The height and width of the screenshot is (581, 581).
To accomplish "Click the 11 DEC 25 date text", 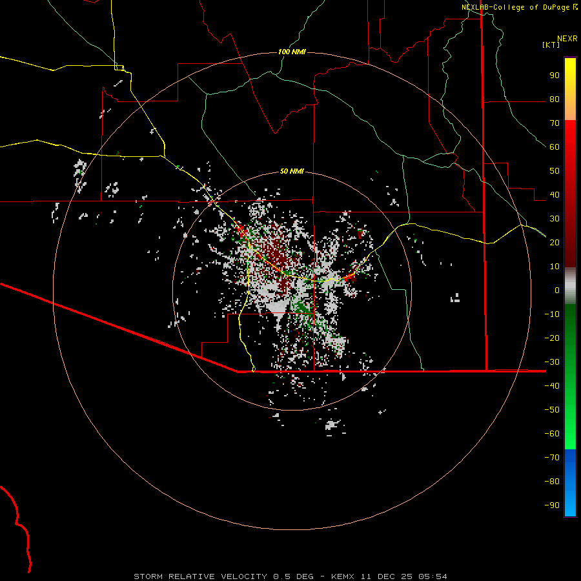I will tap(386, 576).
